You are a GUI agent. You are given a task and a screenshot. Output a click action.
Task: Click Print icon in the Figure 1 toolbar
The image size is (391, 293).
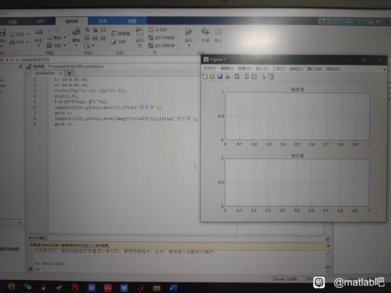pyautogui.click(x=227, y=77)
